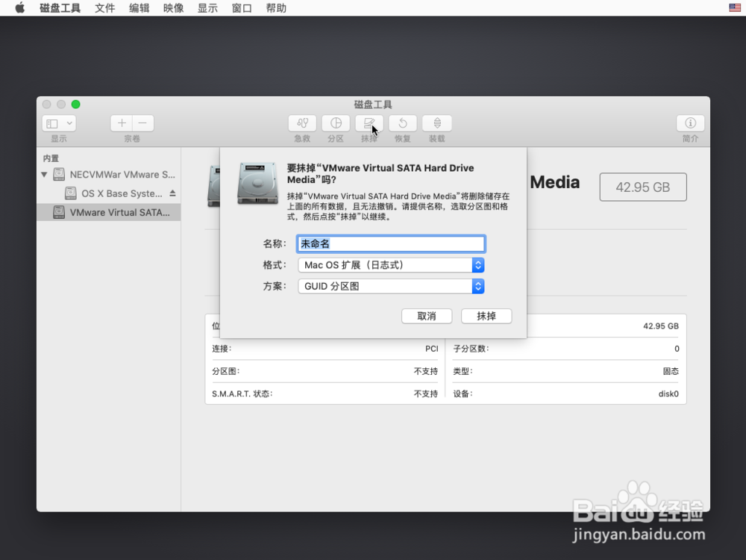The image size is (746, 560).
Task: Open the Apple menu
Action: (20, 8)
